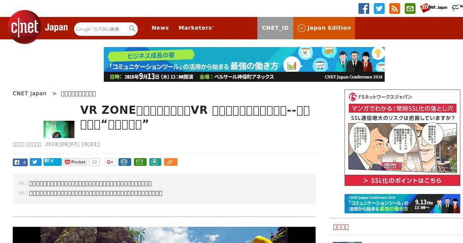Image resolution: width=463 pixels, height=243 pixels.
Task: Open the second PR sponsored link
Action: coord(96,193)
